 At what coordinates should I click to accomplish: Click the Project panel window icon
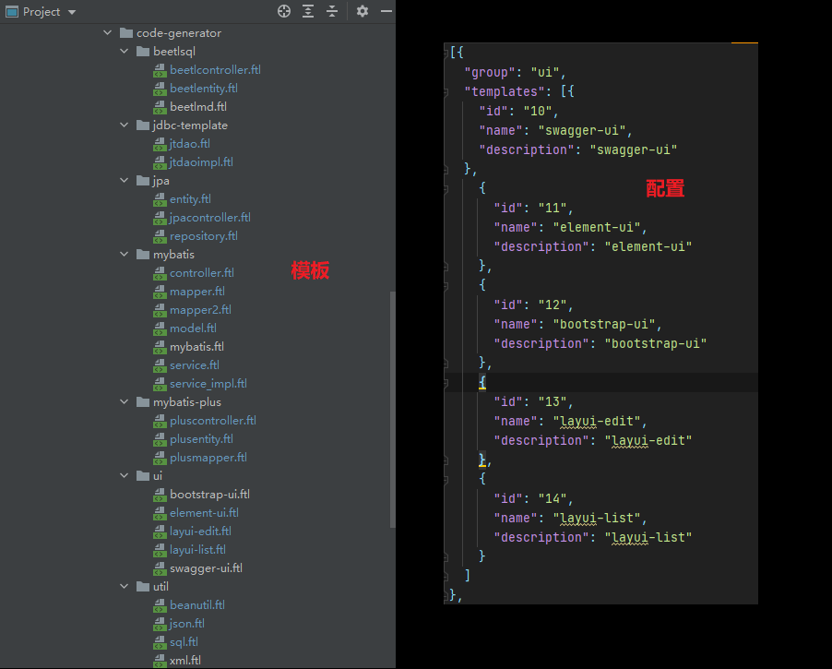click(x=12, y=12)
